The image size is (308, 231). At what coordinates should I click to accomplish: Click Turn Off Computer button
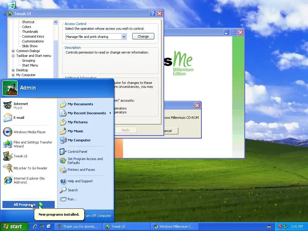point(98,216)
